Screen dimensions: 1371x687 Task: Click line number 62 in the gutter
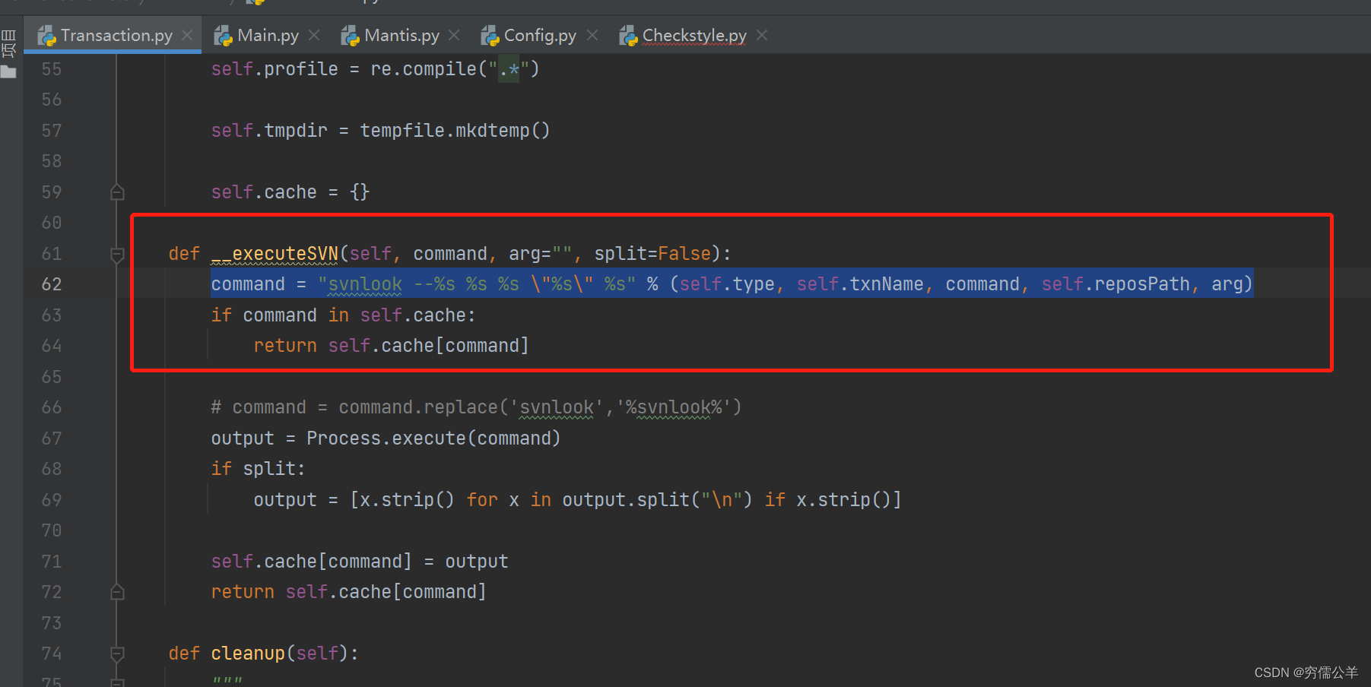click(x=52, y=284)
